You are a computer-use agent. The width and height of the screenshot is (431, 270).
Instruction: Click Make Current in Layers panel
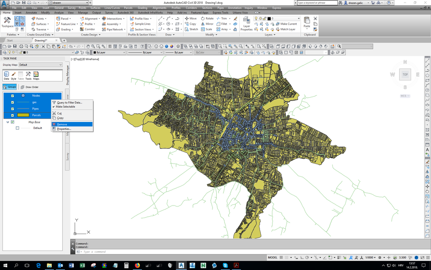(288, 24)
